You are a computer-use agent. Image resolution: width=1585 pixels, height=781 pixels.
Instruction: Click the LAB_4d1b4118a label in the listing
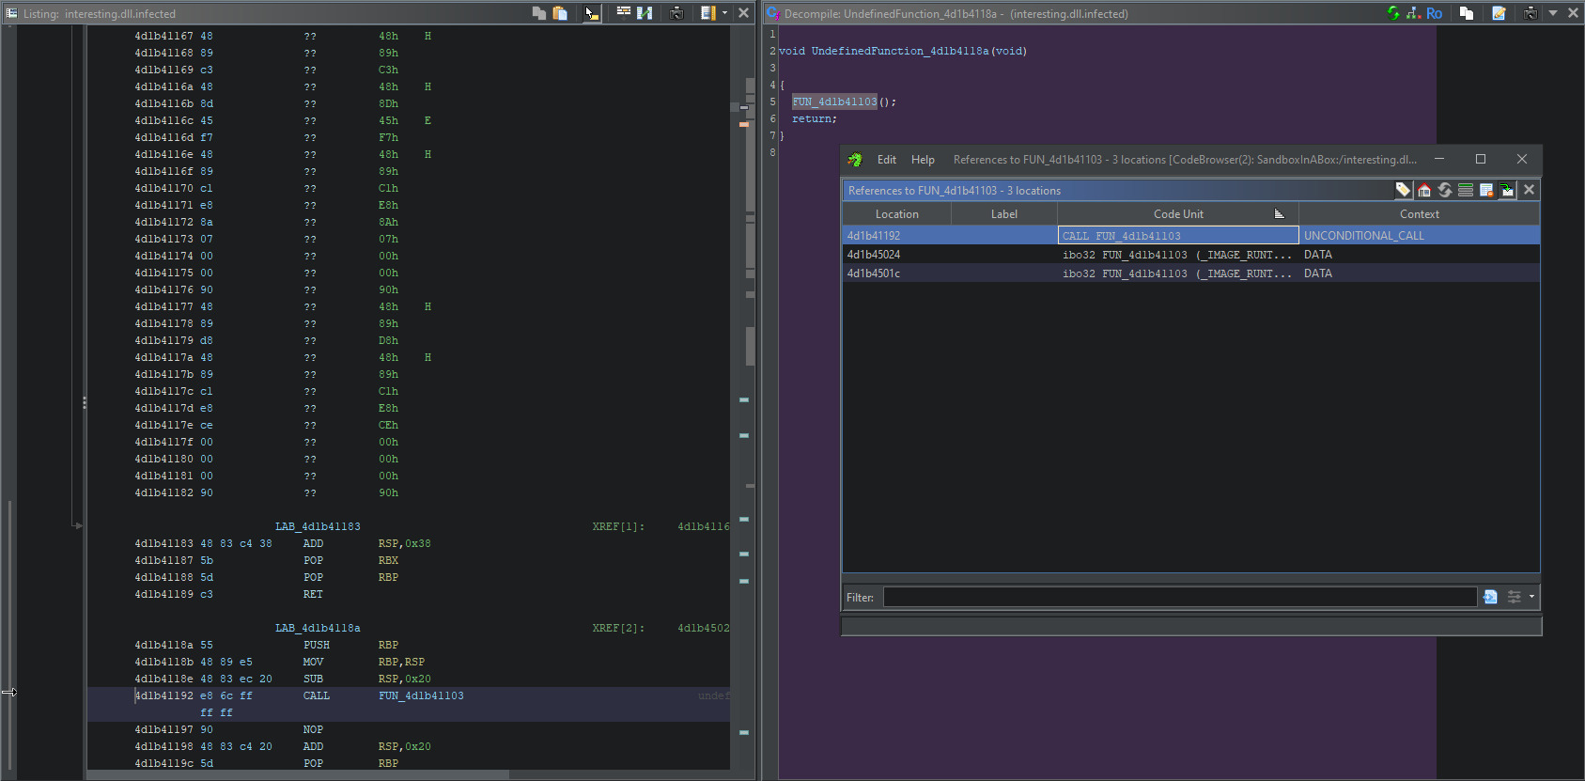click(318, 628)
